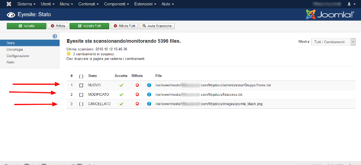Open the Sistema menu
The height and width of the screenshot is (165, 361).
pos(27,4)
